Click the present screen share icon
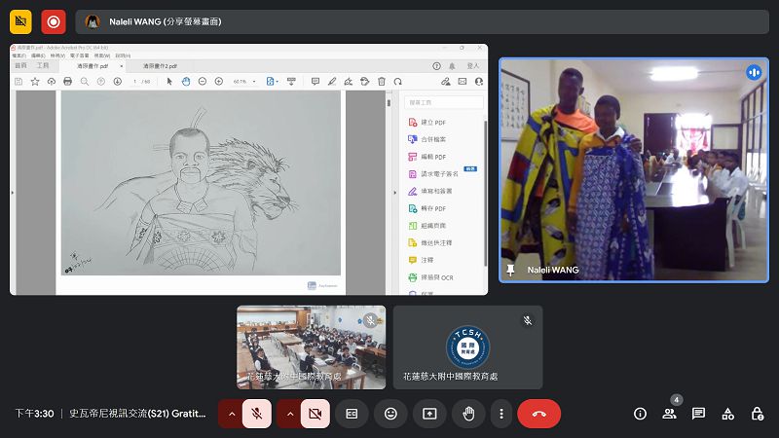Viewport: 779px width, 438px height. [429, 414]
